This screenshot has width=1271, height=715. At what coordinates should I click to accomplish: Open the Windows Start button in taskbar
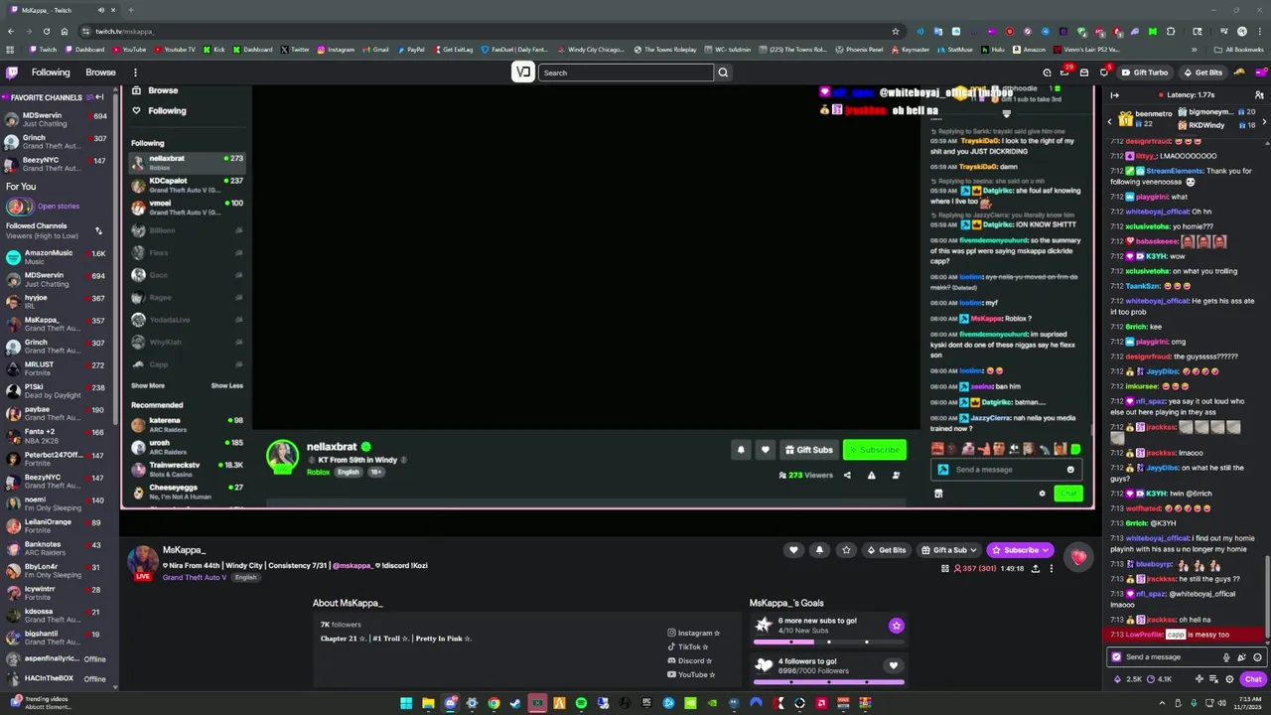click(406, 703)
